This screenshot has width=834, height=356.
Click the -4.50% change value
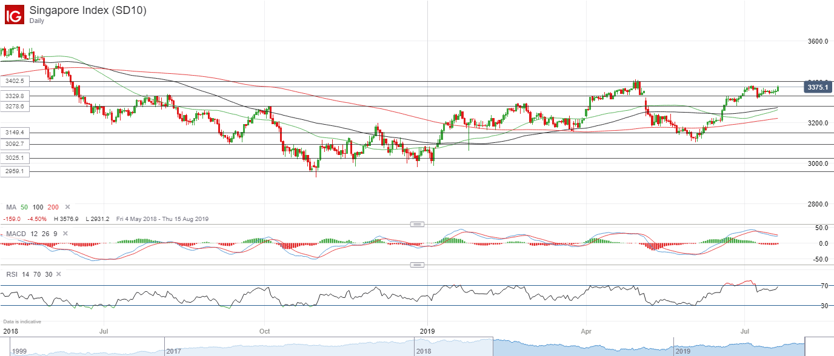(38, 219)
